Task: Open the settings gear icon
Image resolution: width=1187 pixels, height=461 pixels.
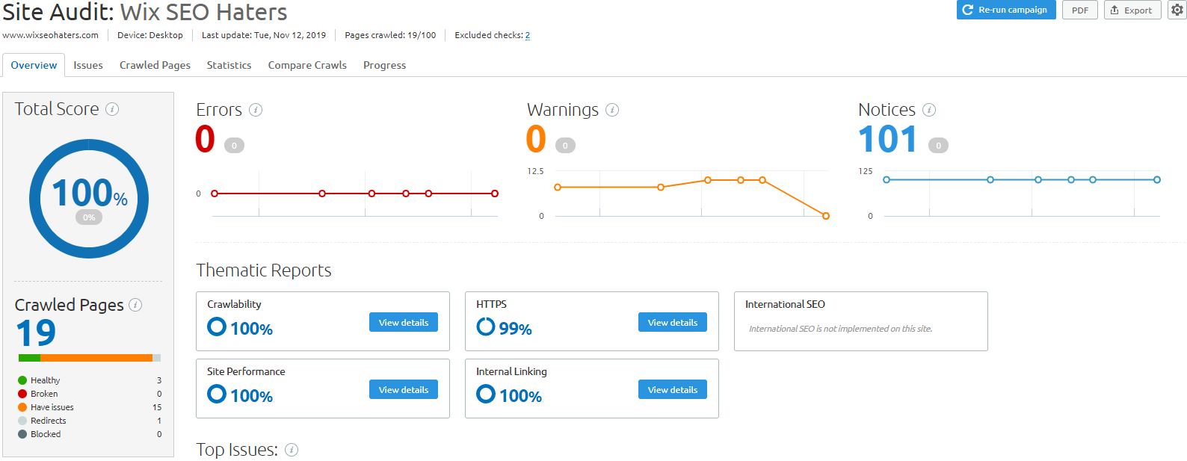Action: pos(1177,10)
